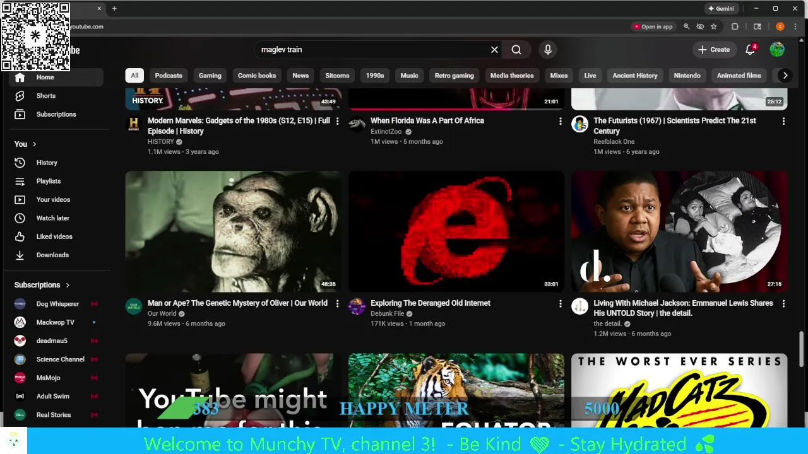808x454 pixels.
Task: Open Adult Swim subscription channel
Action: pos(56,396)
